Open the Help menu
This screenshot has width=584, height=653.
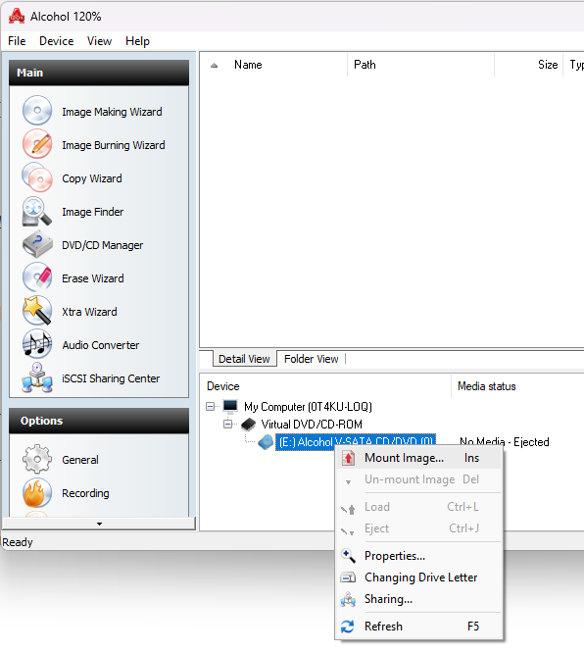(138, 41)
